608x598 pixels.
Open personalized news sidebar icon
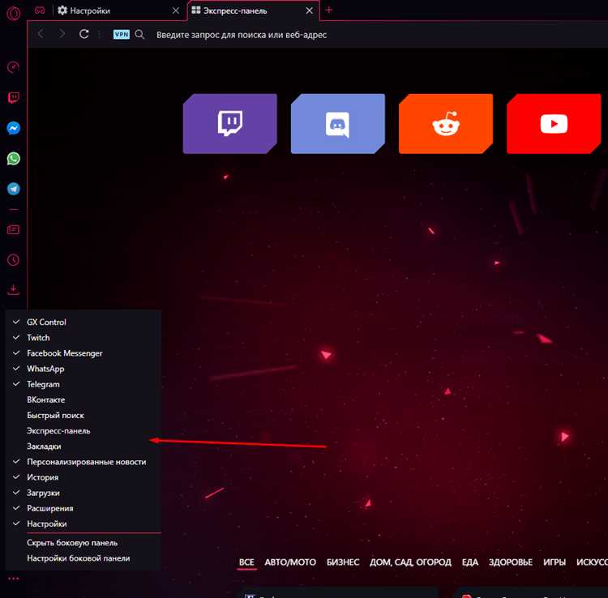(x=13, y=230)
